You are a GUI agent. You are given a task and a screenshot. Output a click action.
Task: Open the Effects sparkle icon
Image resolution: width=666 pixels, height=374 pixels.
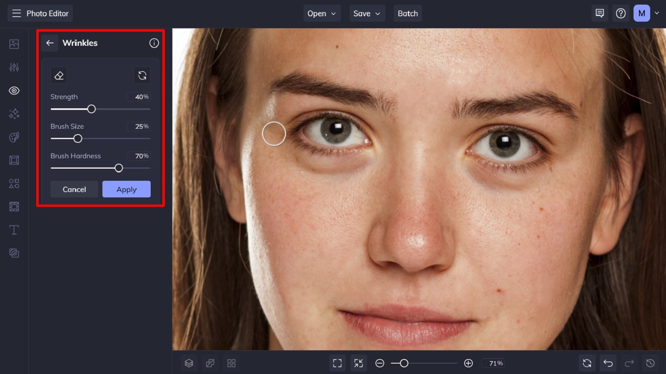click(14, 114)
